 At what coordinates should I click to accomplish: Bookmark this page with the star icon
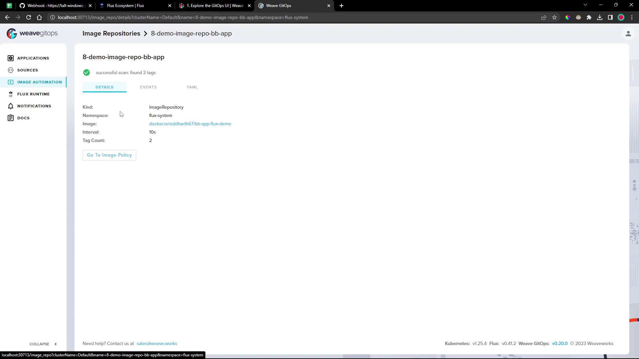554,17
